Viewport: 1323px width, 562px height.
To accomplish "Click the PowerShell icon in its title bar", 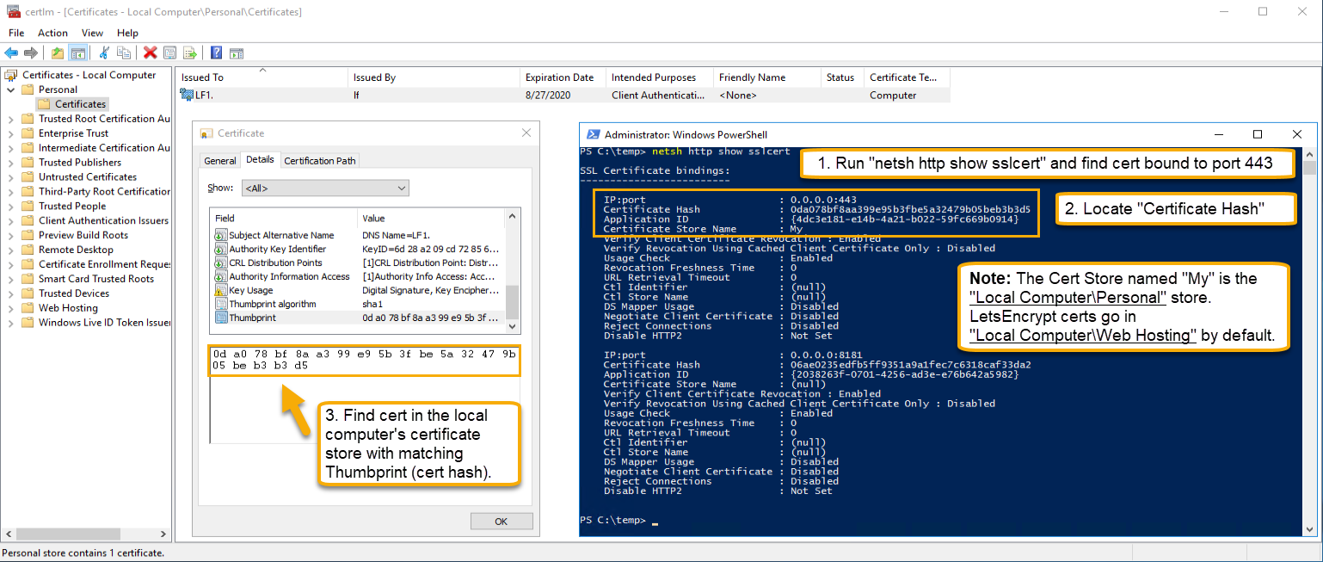I will 593,134.
